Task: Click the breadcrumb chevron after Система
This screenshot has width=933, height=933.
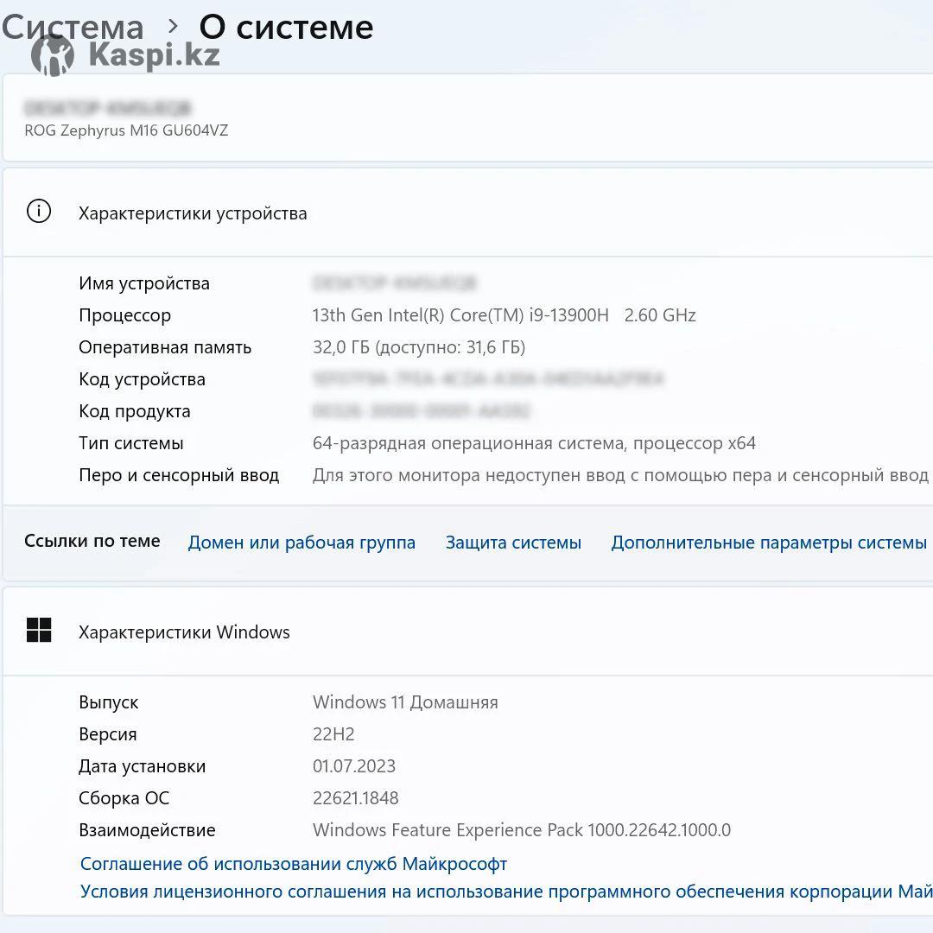Action: point(173,27)
